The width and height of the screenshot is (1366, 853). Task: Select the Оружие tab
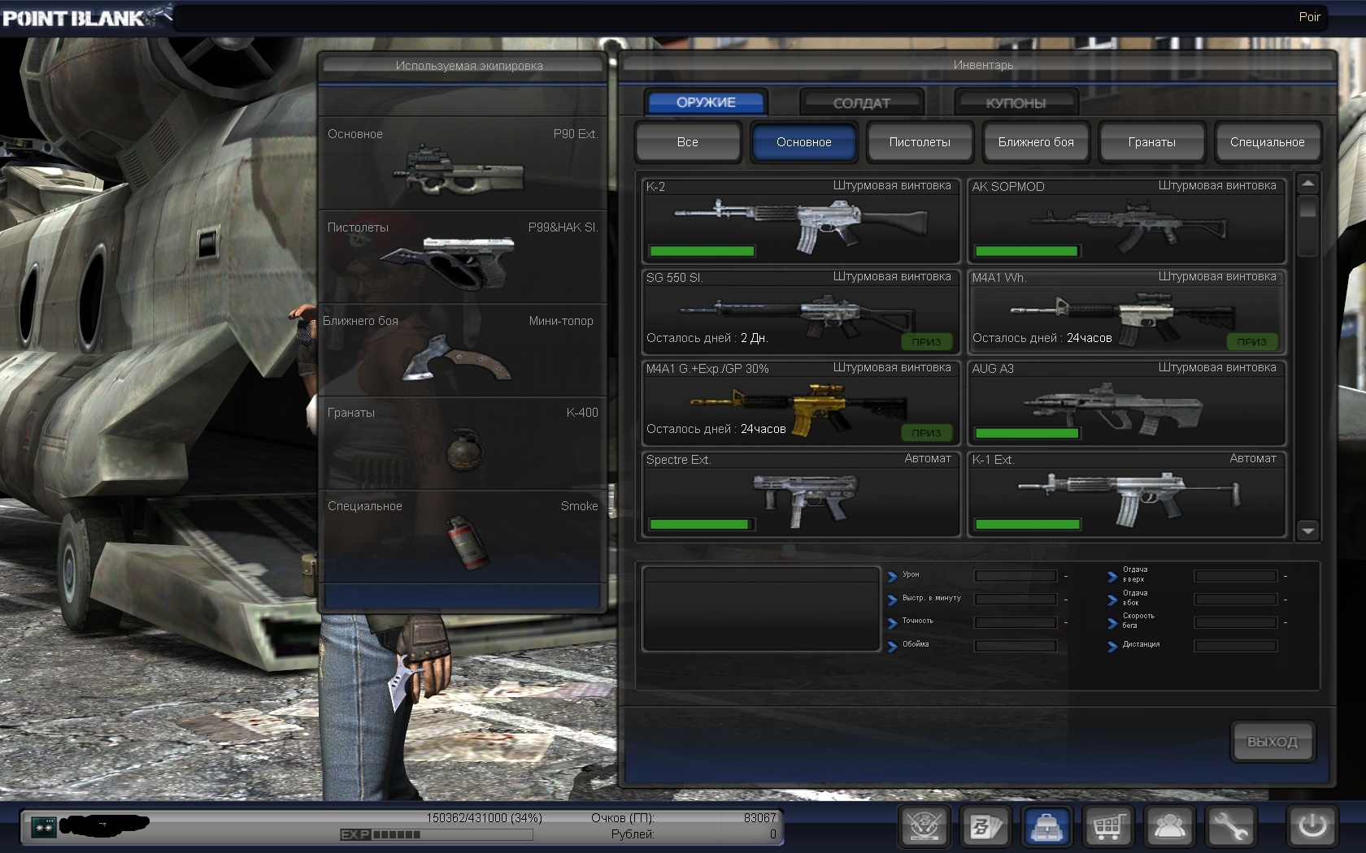[706, 102]
